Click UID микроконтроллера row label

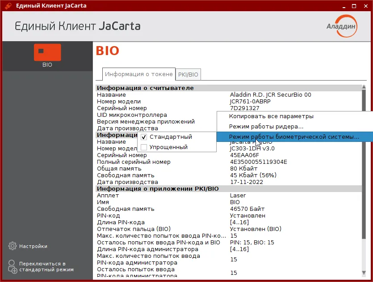tap(132, 115)
